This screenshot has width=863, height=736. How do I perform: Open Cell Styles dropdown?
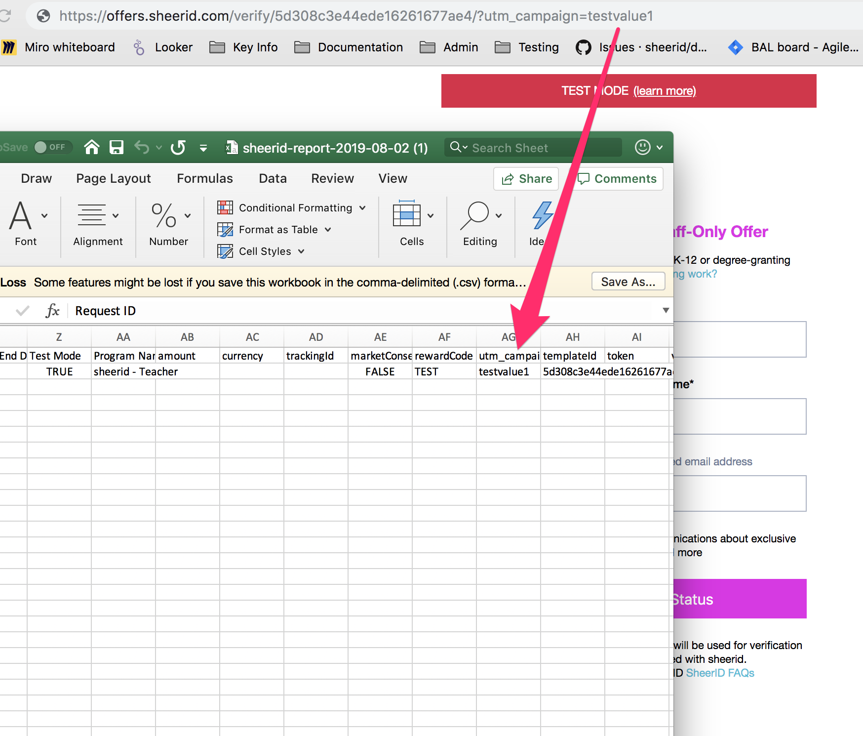pyautogui.click(x=261, y=251)
